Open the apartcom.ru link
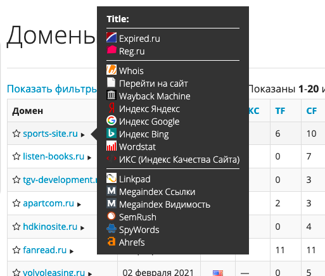Viewport: 325px width, 276px height. click(x=49, y=203)
